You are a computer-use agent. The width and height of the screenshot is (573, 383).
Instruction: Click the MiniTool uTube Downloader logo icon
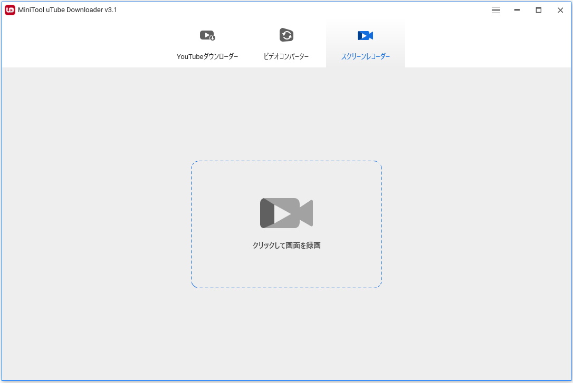click(x=10, y=10)
